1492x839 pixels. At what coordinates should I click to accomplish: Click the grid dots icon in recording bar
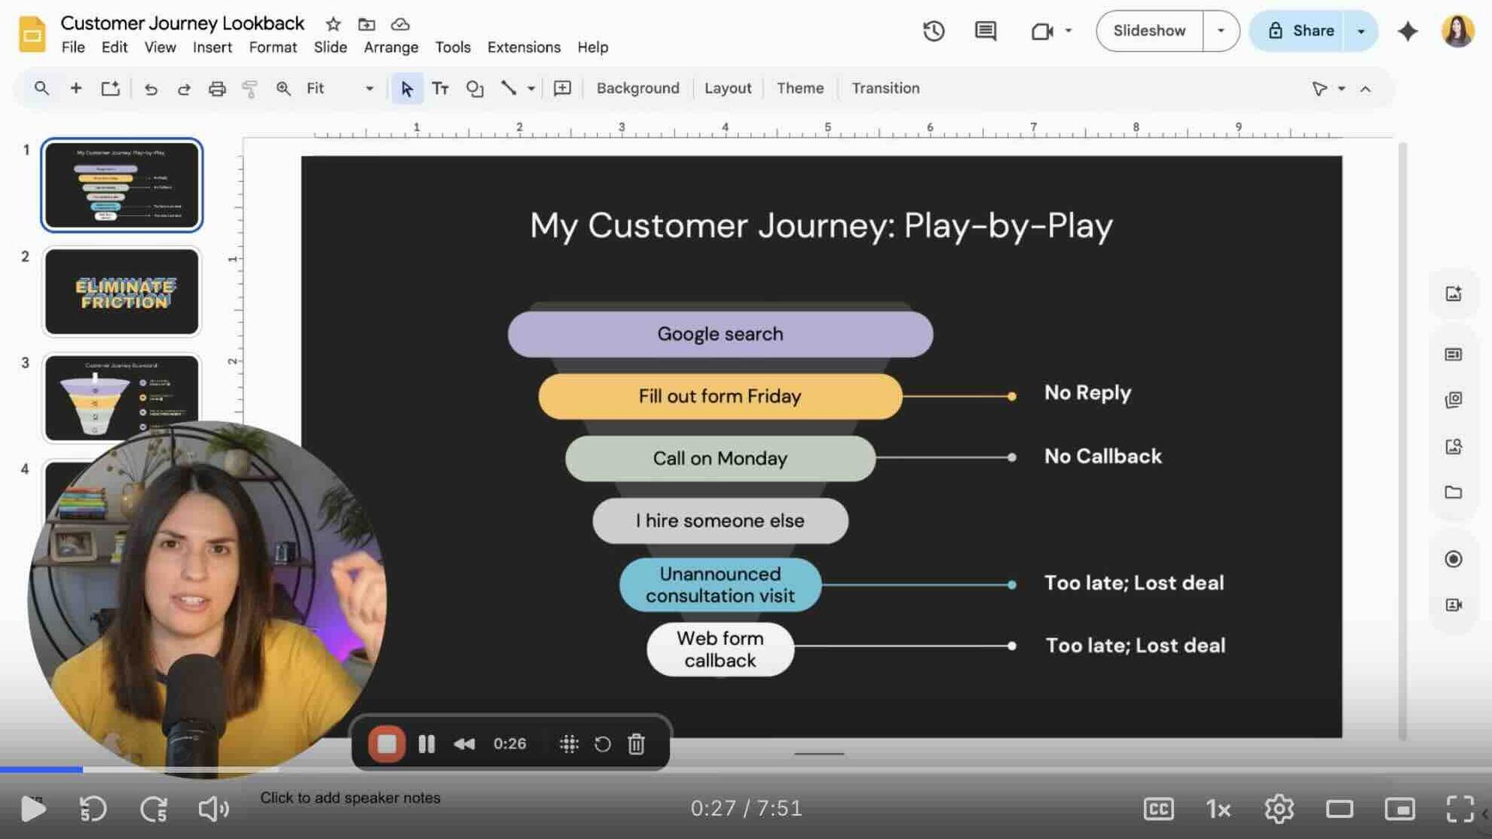(x=569, y=744)
